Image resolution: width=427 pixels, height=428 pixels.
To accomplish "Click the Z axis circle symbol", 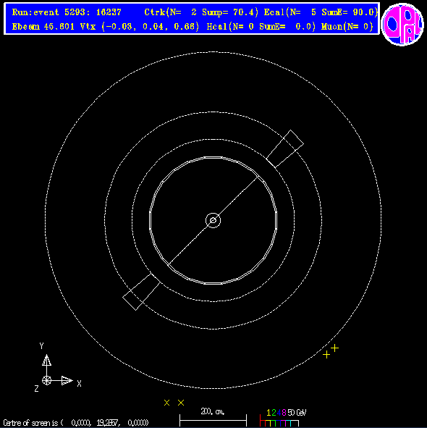I will tap(46, 380).
